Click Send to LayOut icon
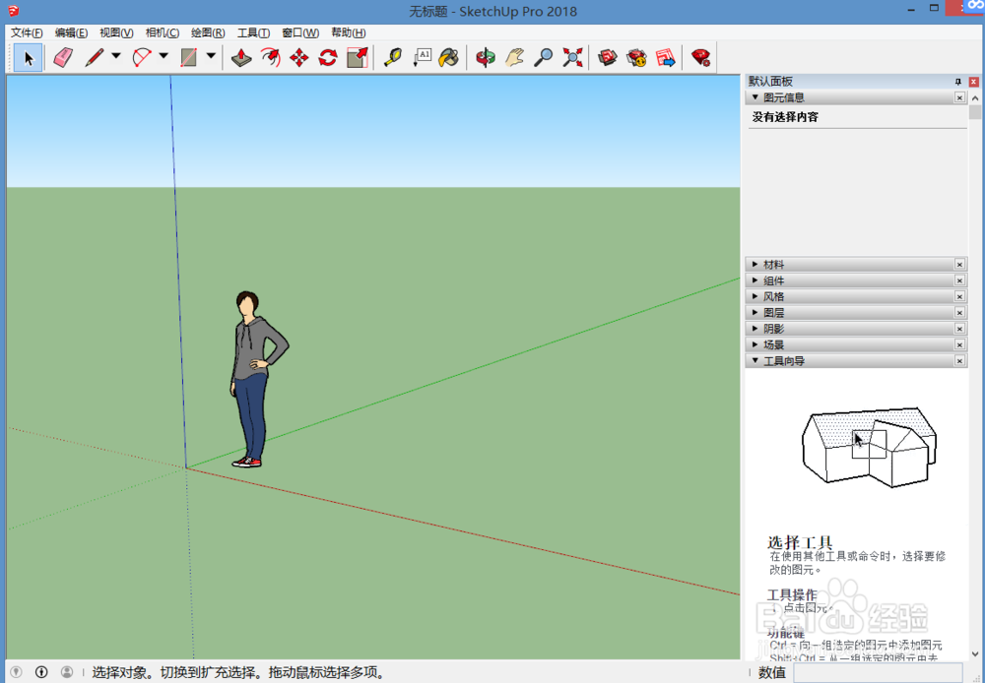The height and width of the screenshot is (683, 985). (665, 58)
